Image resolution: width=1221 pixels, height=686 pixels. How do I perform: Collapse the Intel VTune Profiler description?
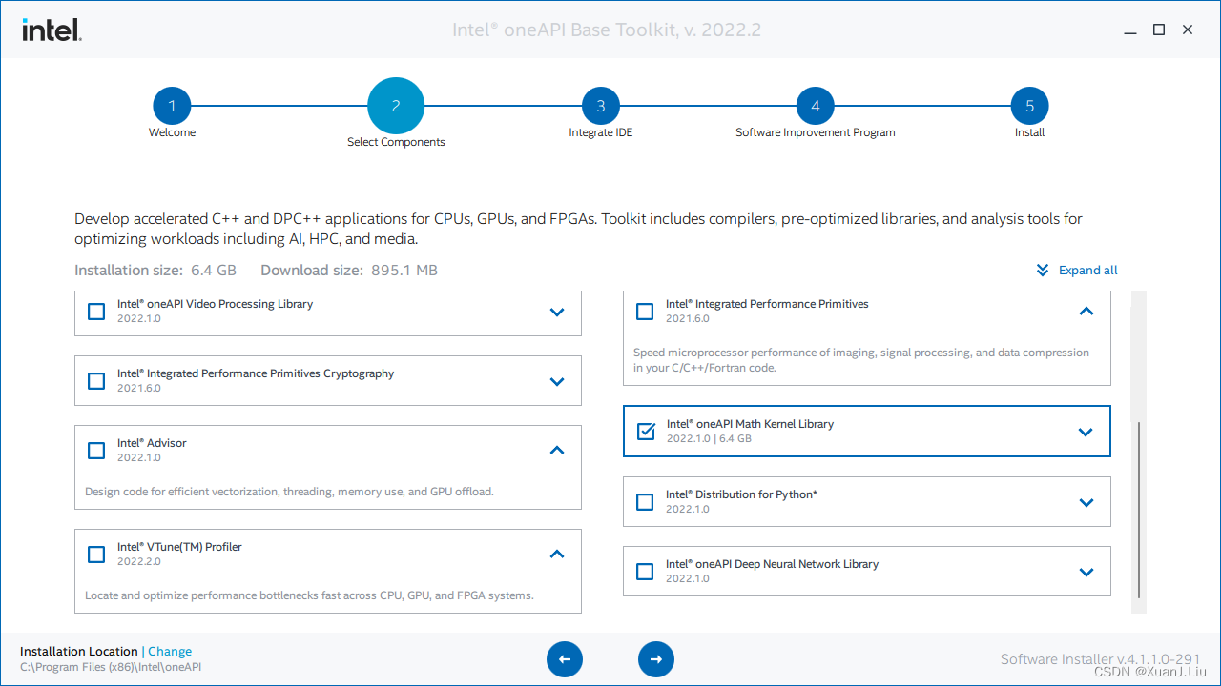[x=556, y=554]
